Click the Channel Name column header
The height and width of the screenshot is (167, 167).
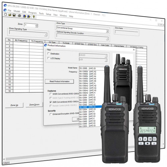119,46
